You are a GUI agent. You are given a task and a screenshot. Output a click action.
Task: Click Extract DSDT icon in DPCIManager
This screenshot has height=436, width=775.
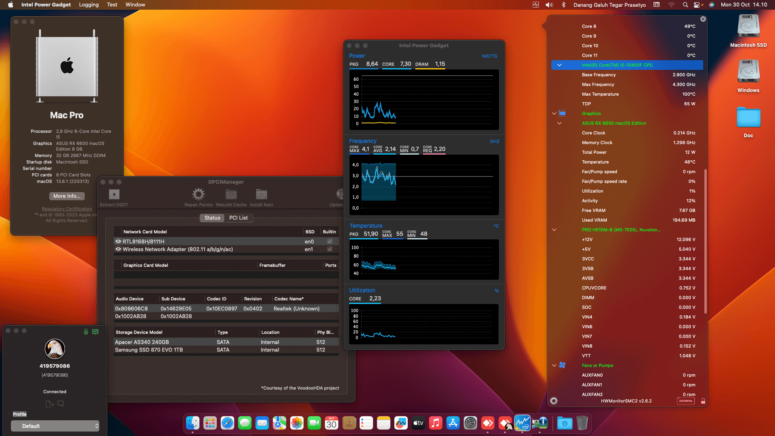(x=114, y=195)
